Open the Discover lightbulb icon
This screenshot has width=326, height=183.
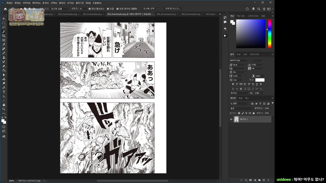[x=264, y=9]
